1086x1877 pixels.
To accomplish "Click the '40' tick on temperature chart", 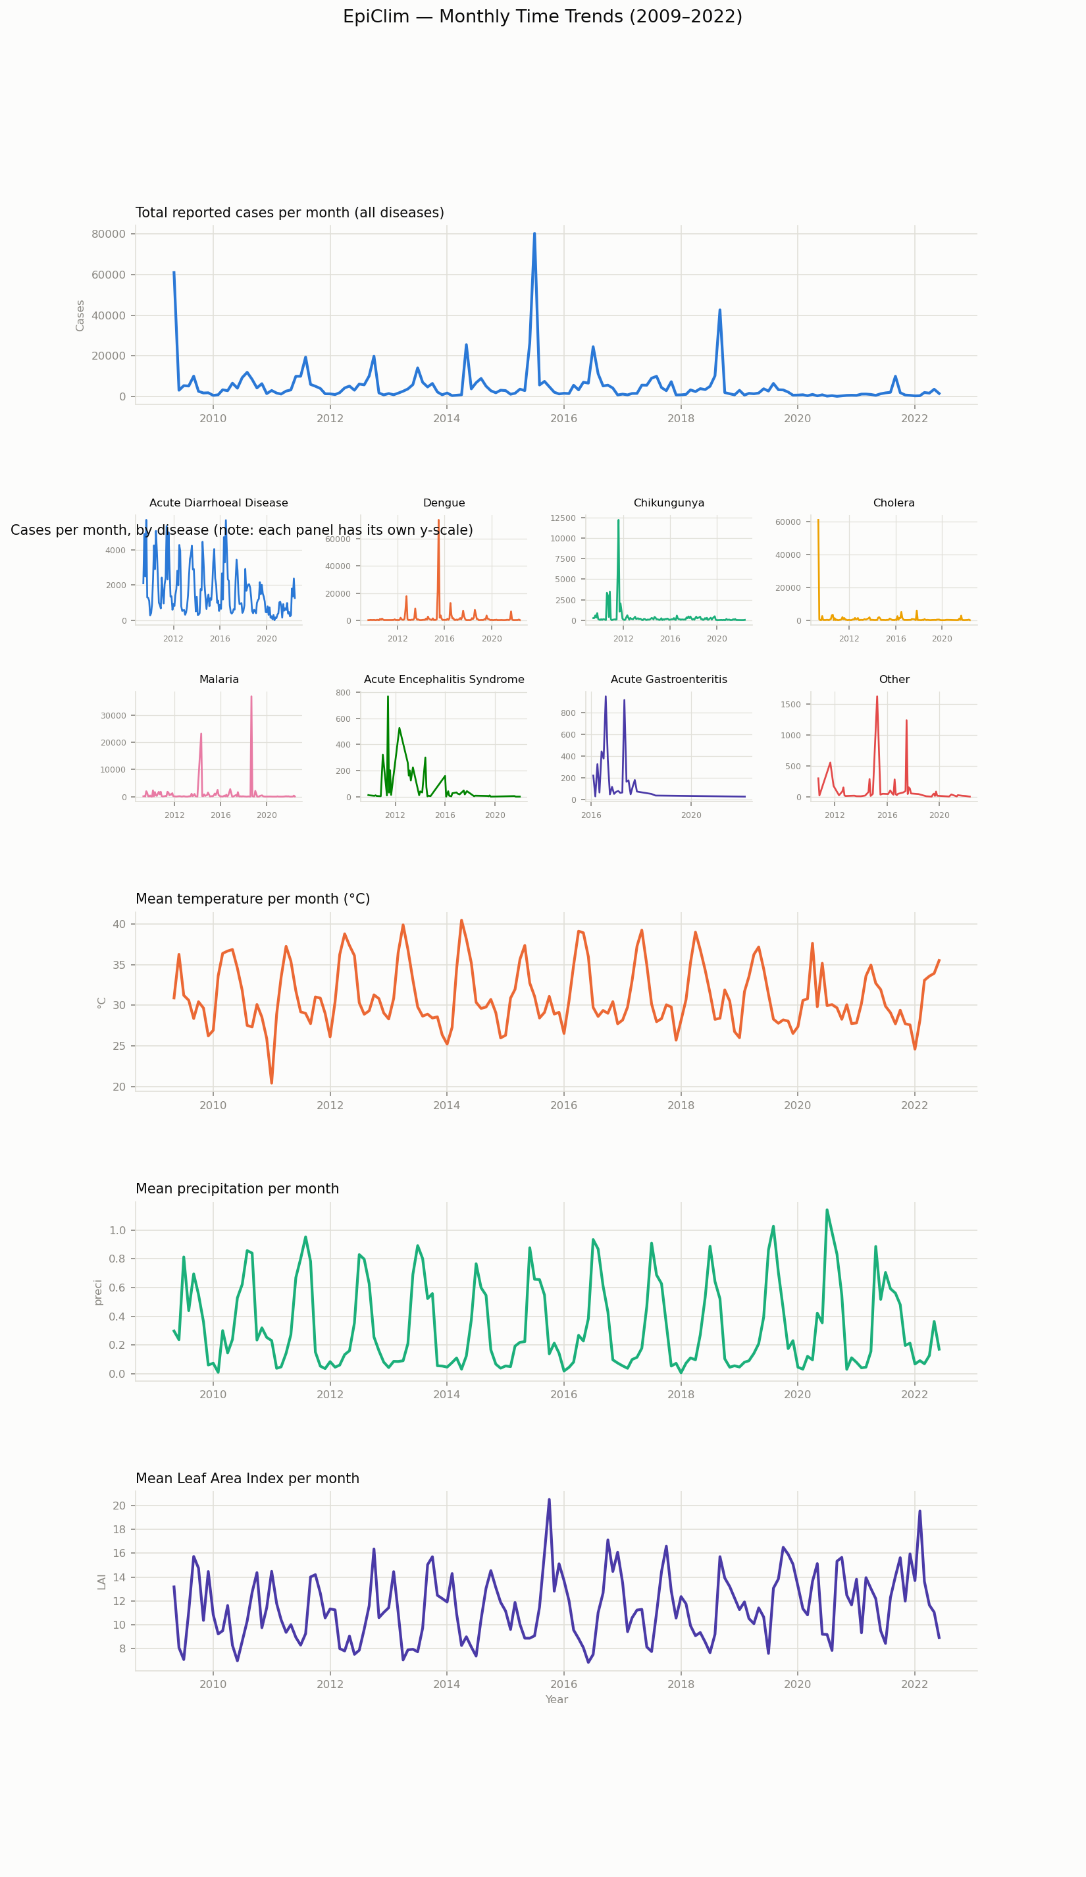I will click(119, 925).
